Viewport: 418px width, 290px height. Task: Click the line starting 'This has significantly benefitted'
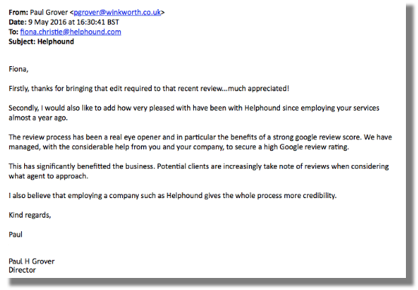[198, 166]
